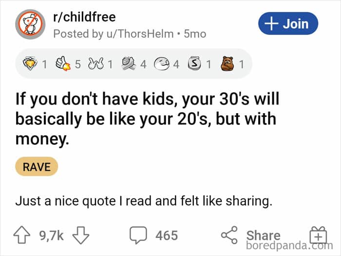The width and height of the screenshot is (341, 256).
Task: Select the peace-hands award icon
Action: 95,64
